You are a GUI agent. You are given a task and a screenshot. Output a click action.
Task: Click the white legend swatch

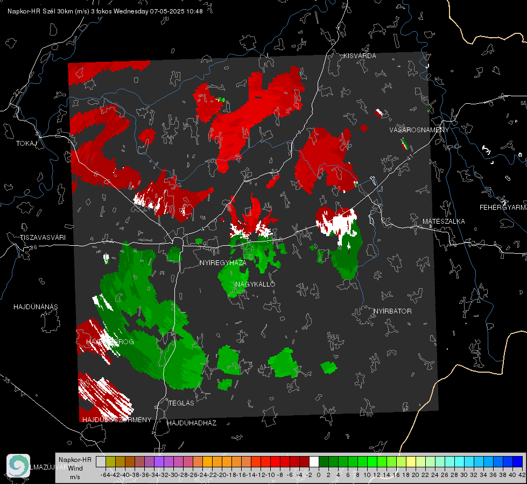coord(314,461)
